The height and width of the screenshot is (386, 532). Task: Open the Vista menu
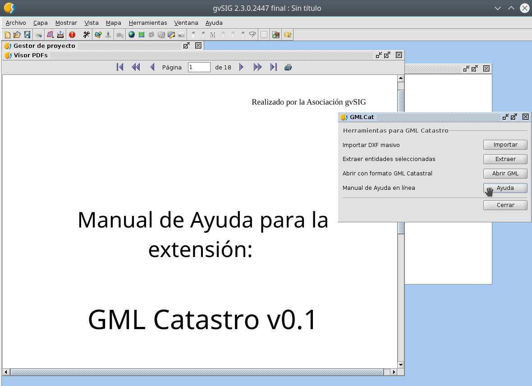92,23
